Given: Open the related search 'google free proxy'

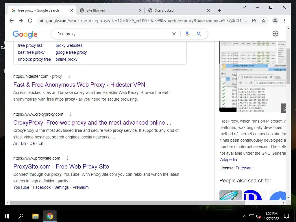Looking at the screenshot, I should tap(71, 53).
